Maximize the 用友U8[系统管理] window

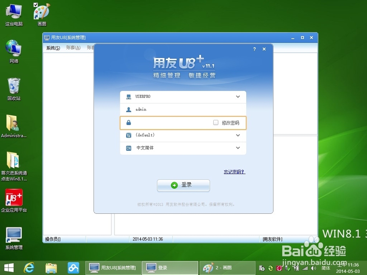[302, 37]
